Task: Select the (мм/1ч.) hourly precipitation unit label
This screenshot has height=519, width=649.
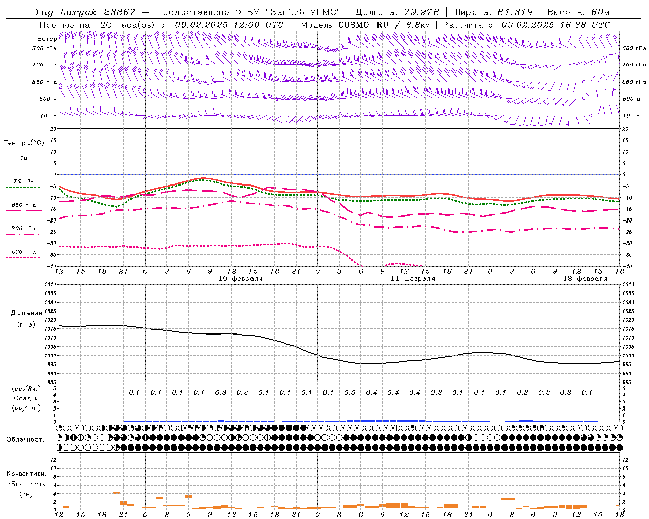Action: (26, 408)
